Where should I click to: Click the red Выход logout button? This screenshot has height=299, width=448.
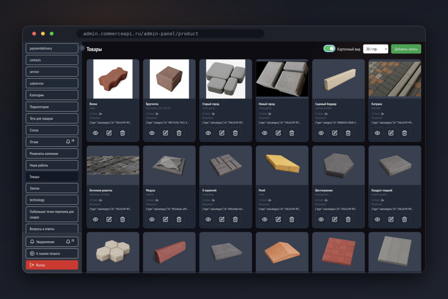click(x=52, y=265)
